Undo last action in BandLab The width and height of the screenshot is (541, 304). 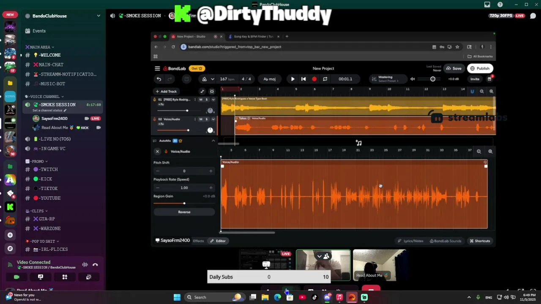[x=159, y=79]
